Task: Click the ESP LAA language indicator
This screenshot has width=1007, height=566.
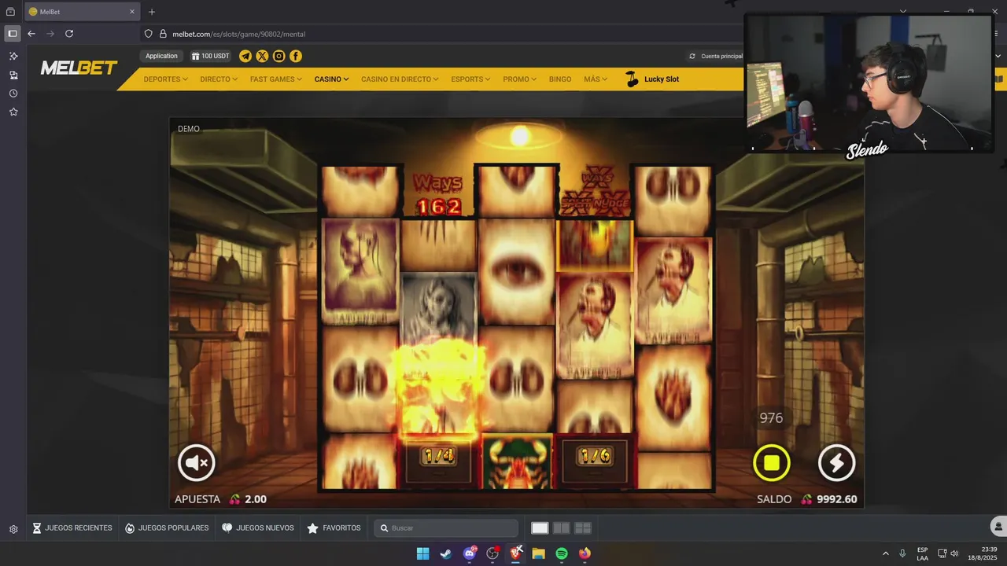Action: 922,553
